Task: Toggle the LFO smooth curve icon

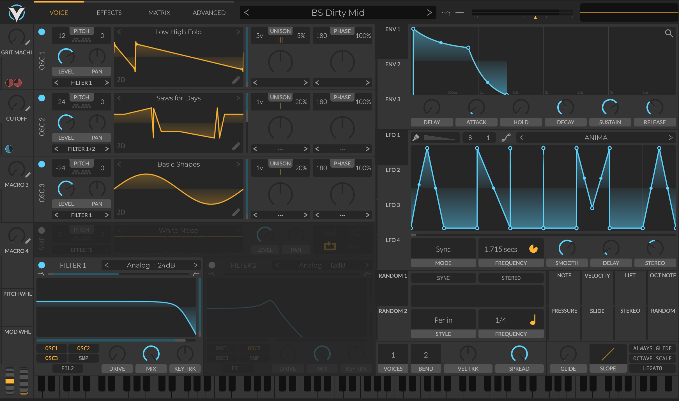Action: (506, 138)
